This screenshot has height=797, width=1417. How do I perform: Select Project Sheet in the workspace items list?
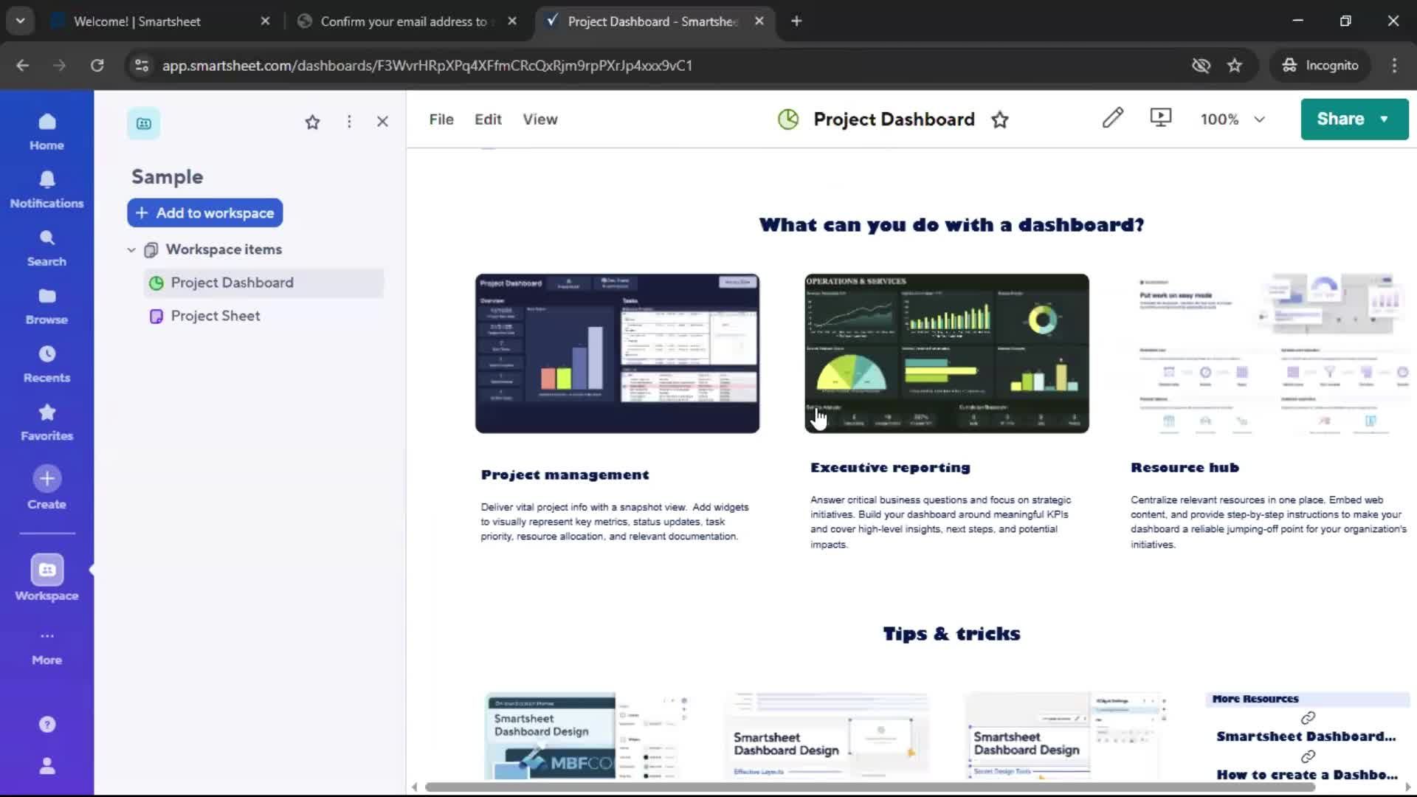coord(215,315)
